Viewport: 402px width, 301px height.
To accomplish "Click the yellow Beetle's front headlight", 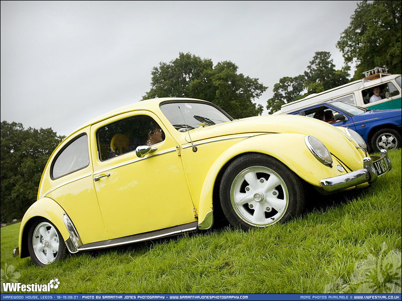I will point(319,150).
